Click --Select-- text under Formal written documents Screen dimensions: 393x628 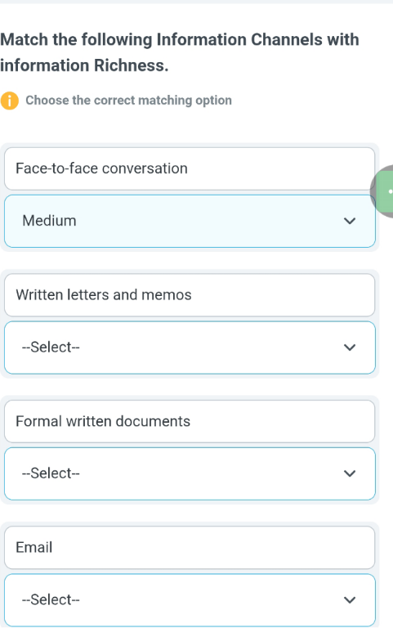(x=51, y=473)
